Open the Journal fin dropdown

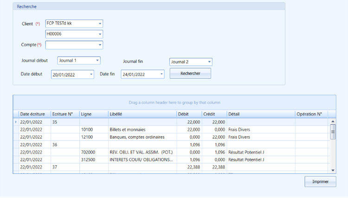coord(209,62)
